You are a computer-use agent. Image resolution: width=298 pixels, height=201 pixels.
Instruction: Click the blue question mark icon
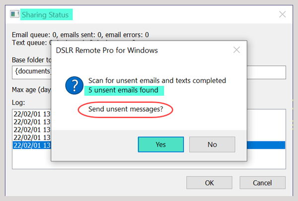point(74,85)
